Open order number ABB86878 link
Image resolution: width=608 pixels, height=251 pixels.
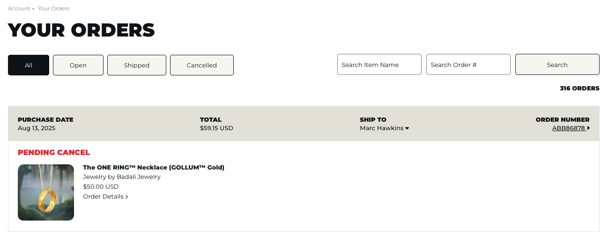[569, 128]
